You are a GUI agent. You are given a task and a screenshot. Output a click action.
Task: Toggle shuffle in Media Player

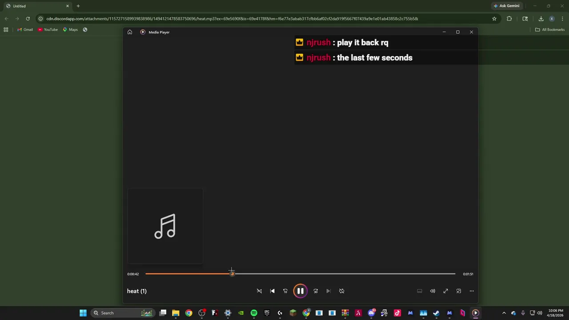pyautogui.click(x=259, y=291)
